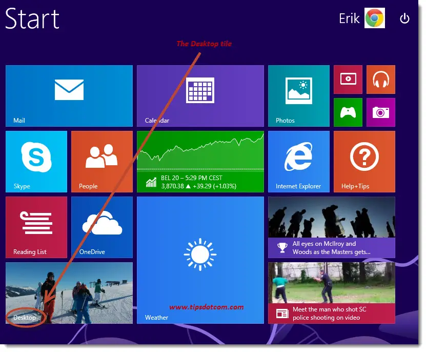Open the OneDrive tile
426x352 pixels.
point(102,227)
